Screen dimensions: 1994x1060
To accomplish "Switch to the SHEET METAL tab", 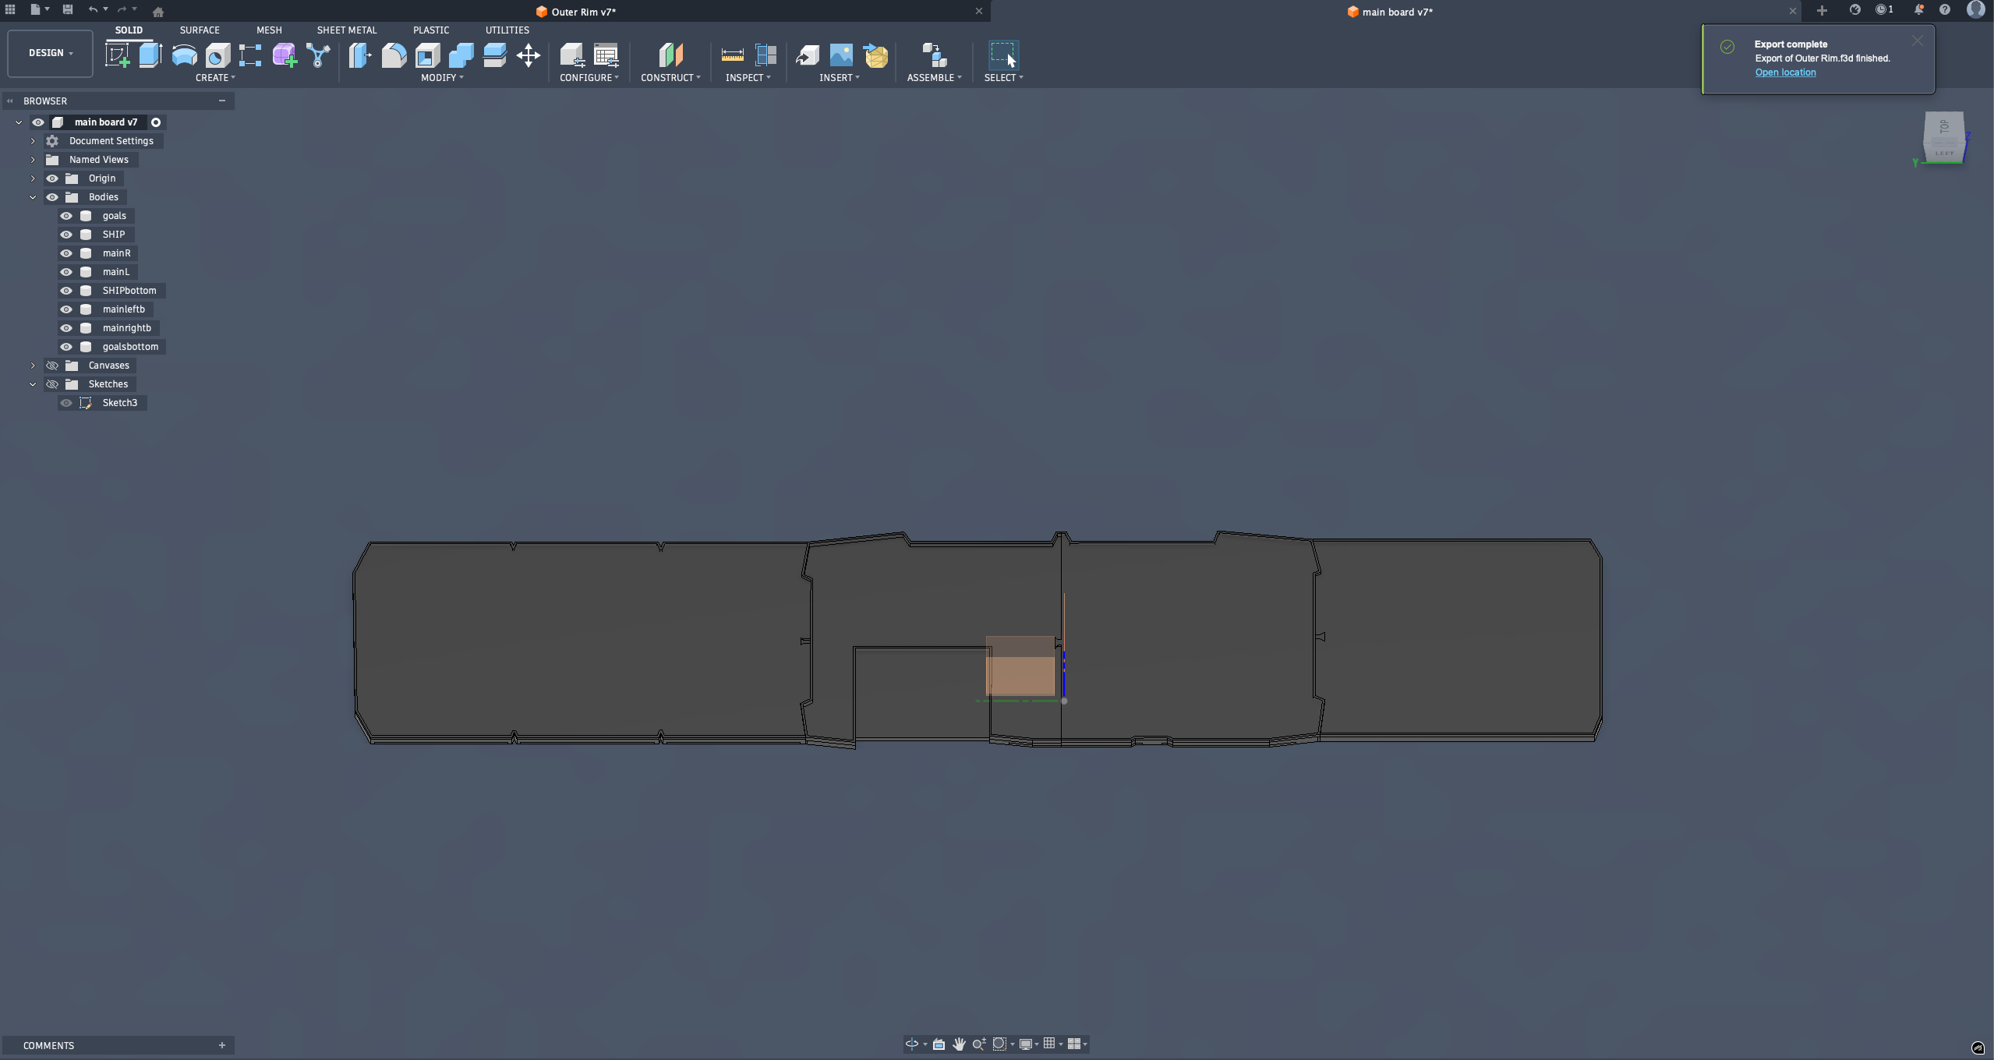I will coord(347,30).
